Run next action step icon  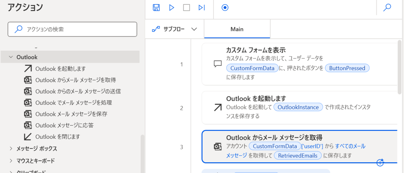(x=202, y=7)
